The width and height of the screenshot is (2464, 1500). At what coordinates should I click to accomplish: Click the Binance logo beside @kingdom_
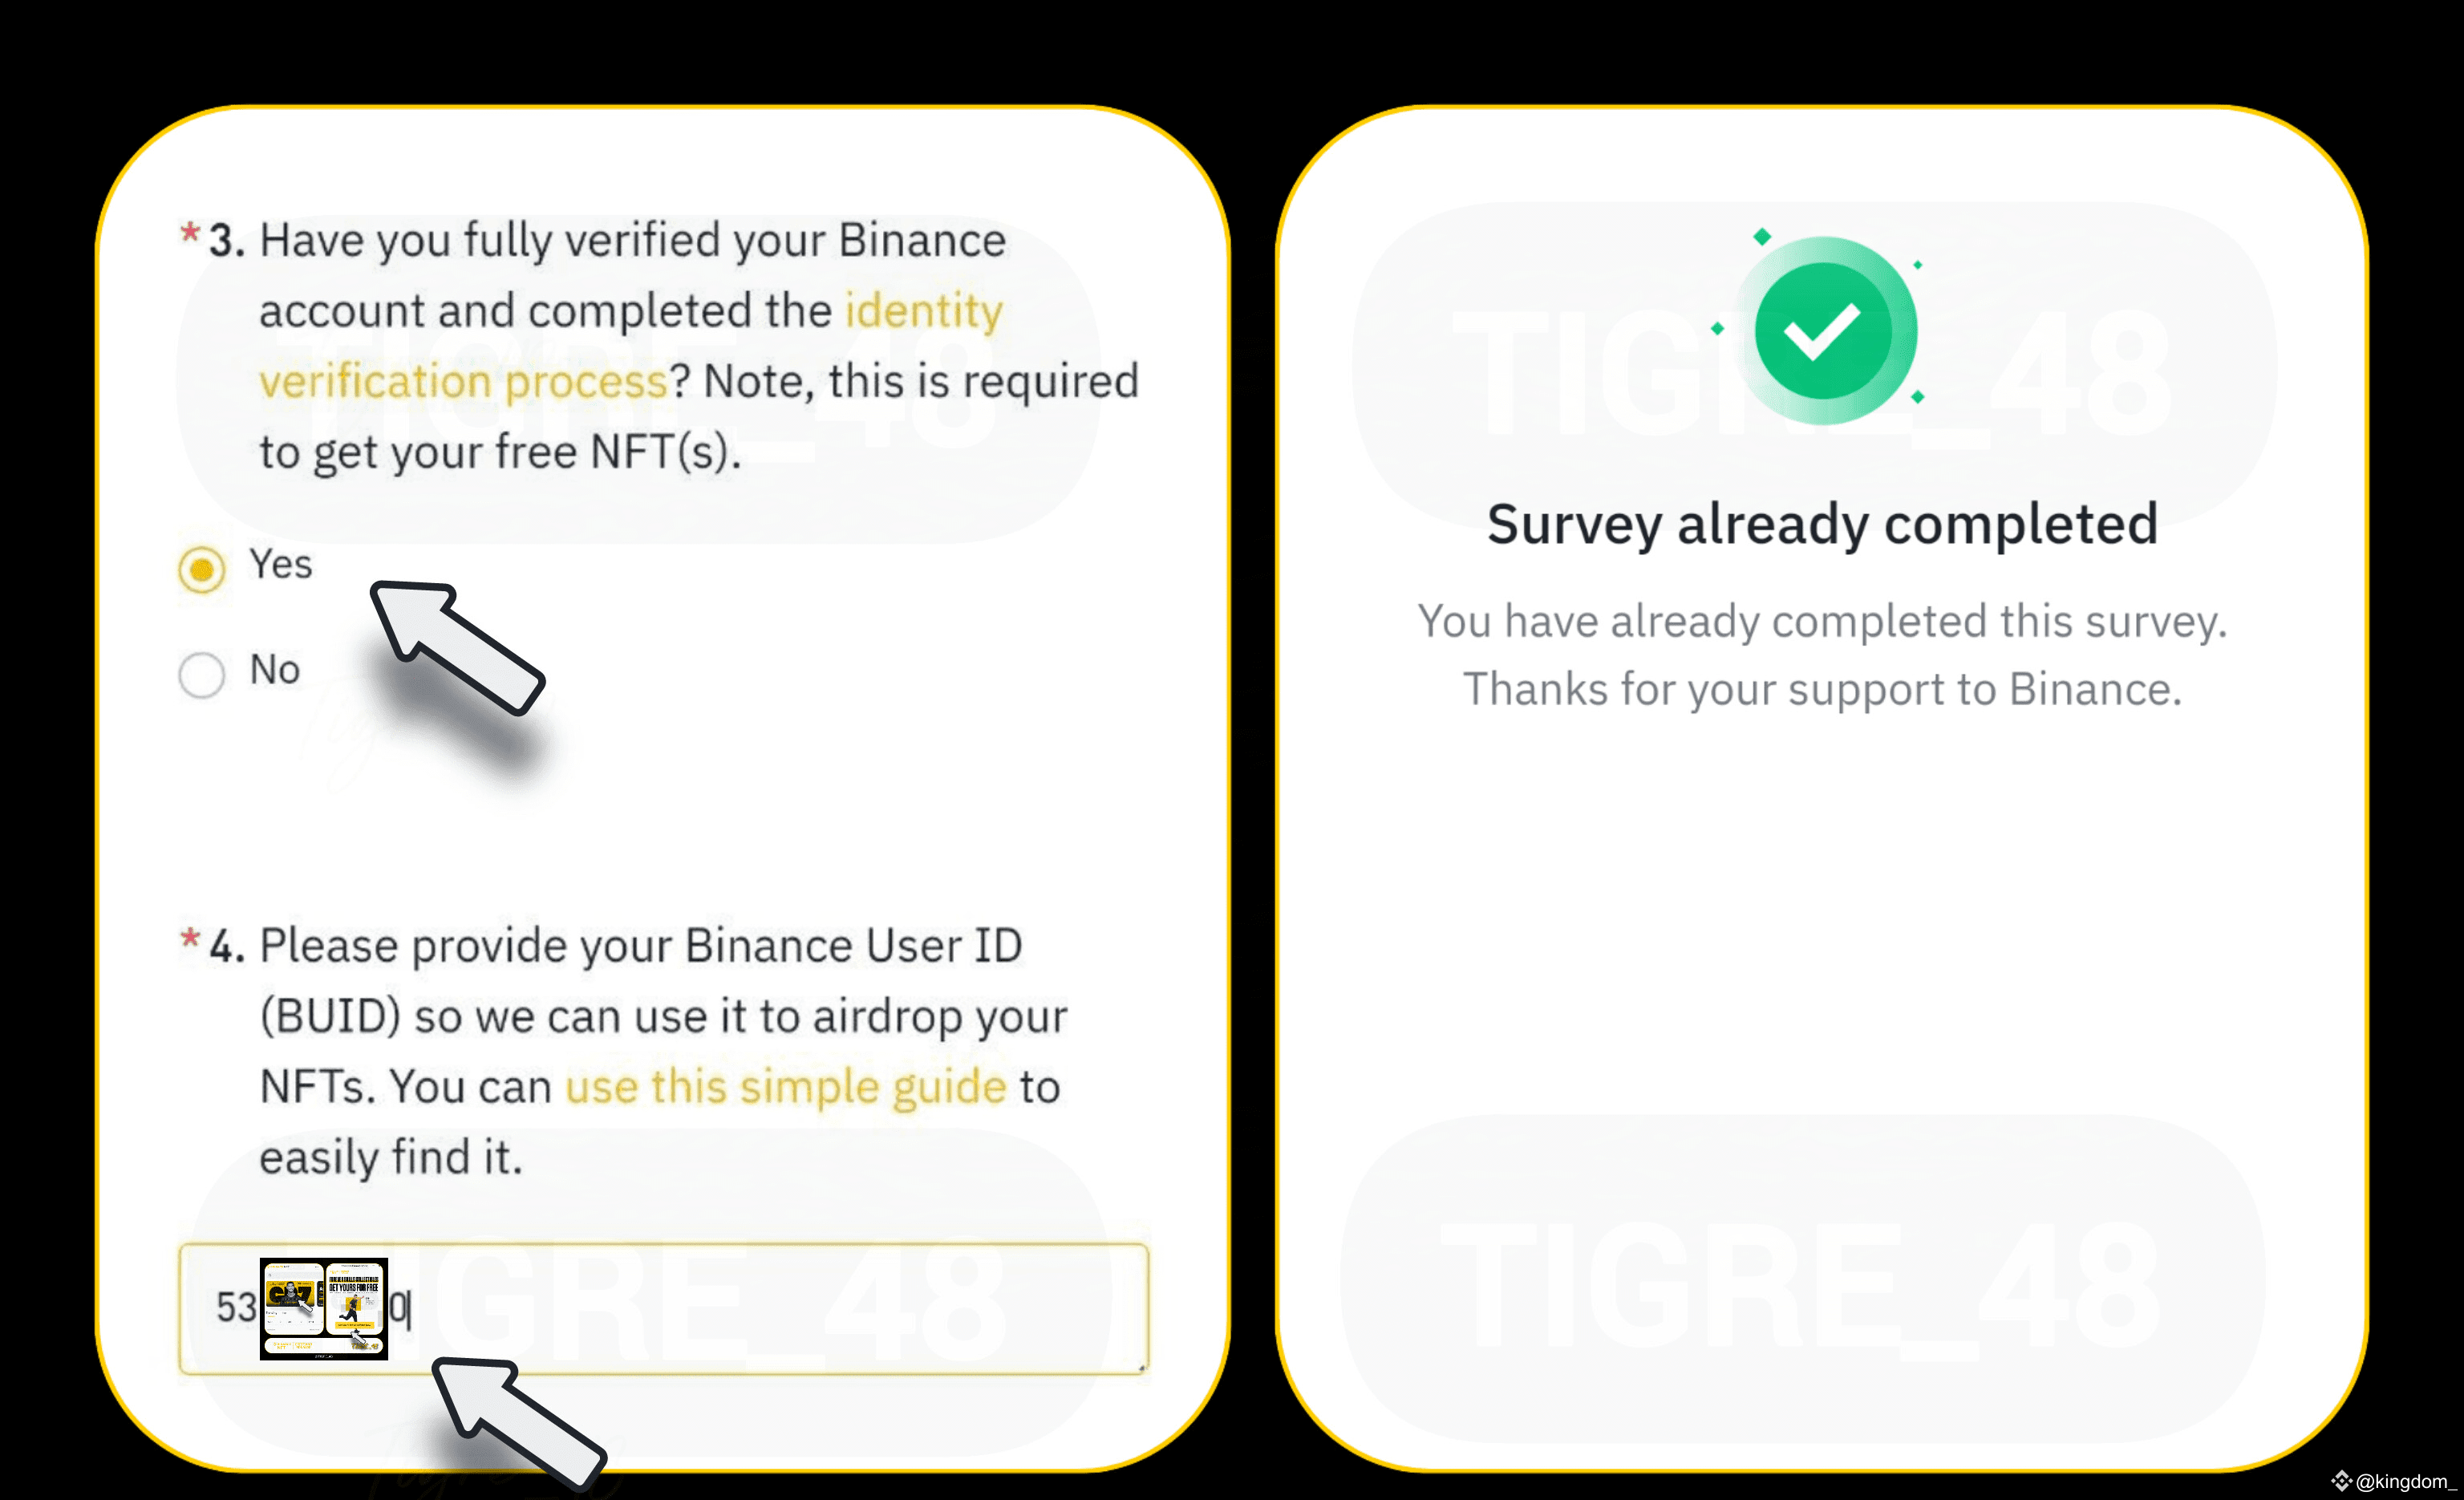2341,1481
